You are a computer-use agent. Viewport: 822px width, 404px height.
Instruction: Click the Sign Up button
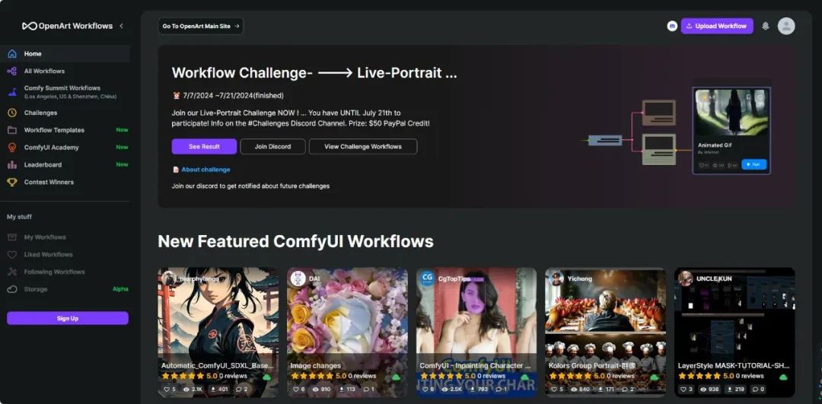coord(68,318)
